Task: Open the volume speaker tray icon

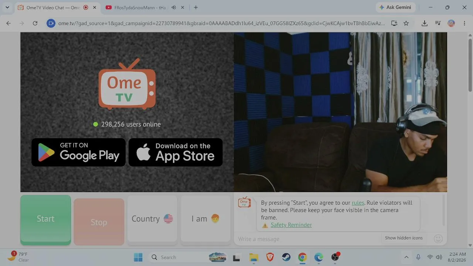Action: tap(439, 257)
